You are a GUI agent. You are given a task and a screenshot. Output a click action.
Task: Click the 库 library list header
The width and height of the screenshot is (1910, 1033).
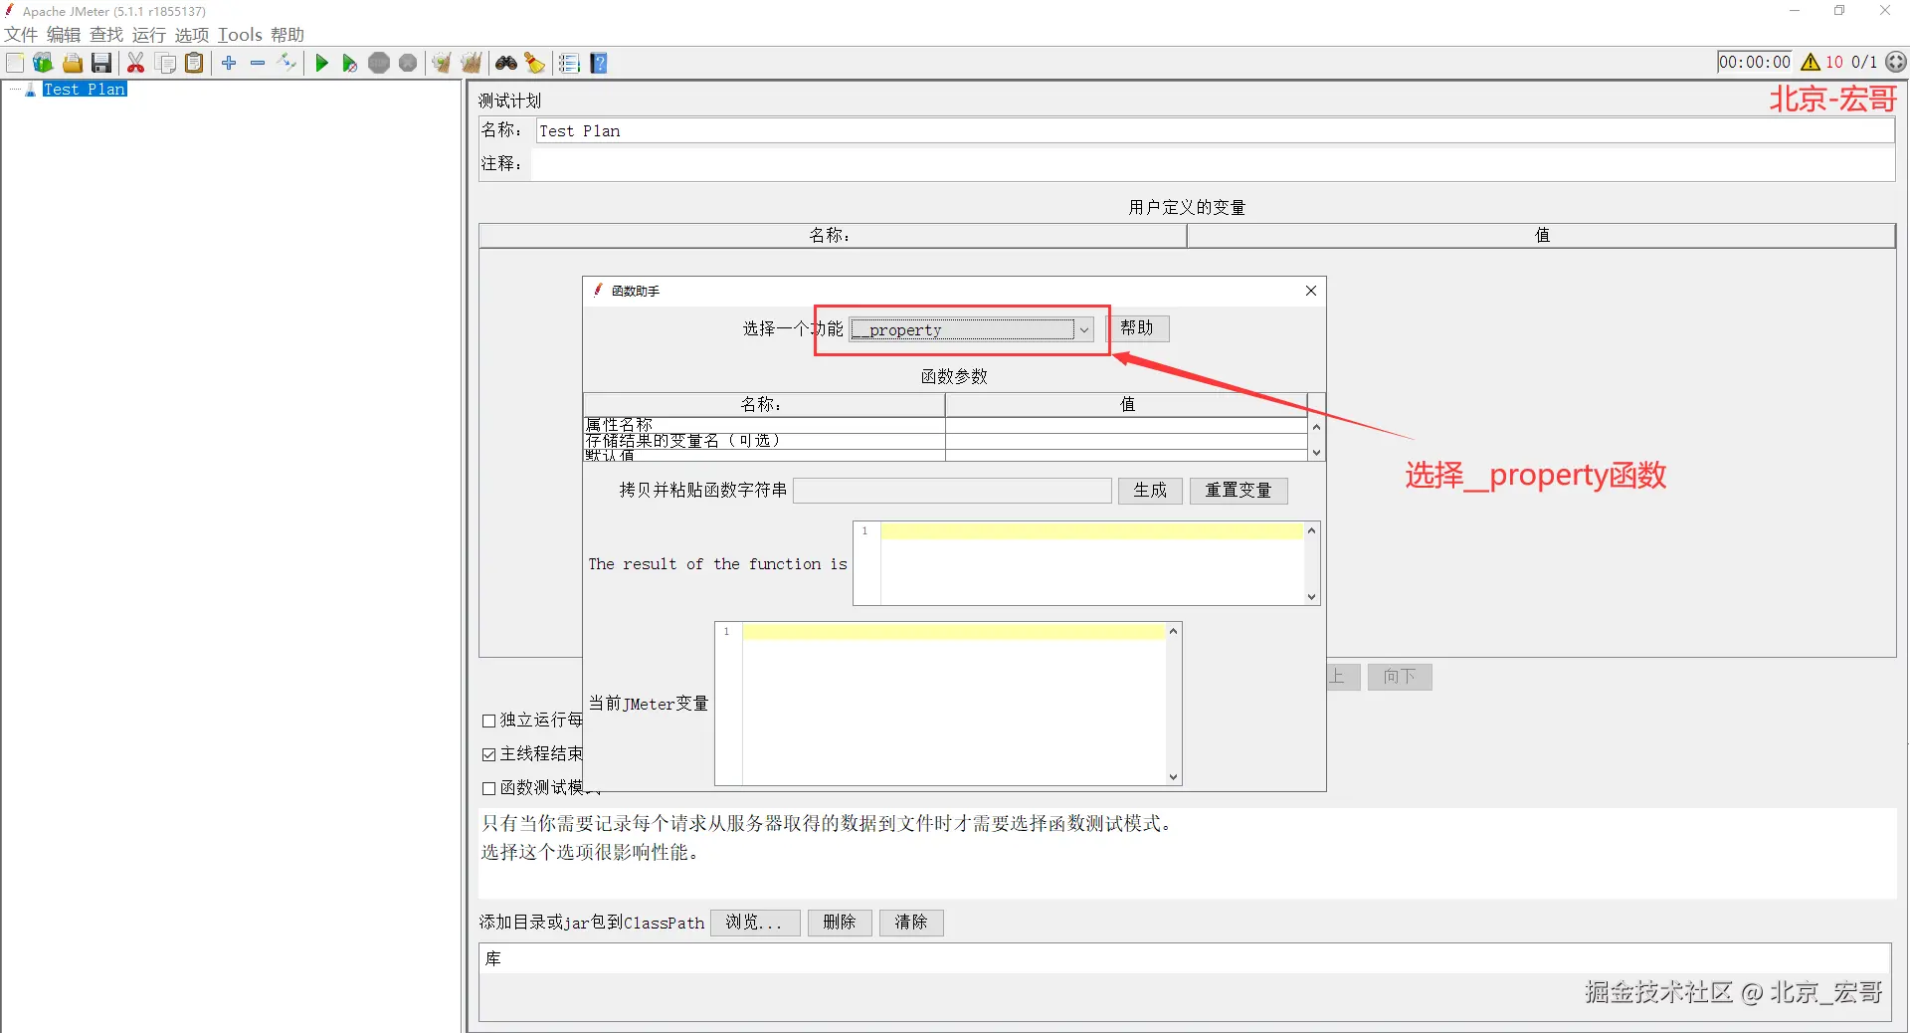[x=1184, y=959]
